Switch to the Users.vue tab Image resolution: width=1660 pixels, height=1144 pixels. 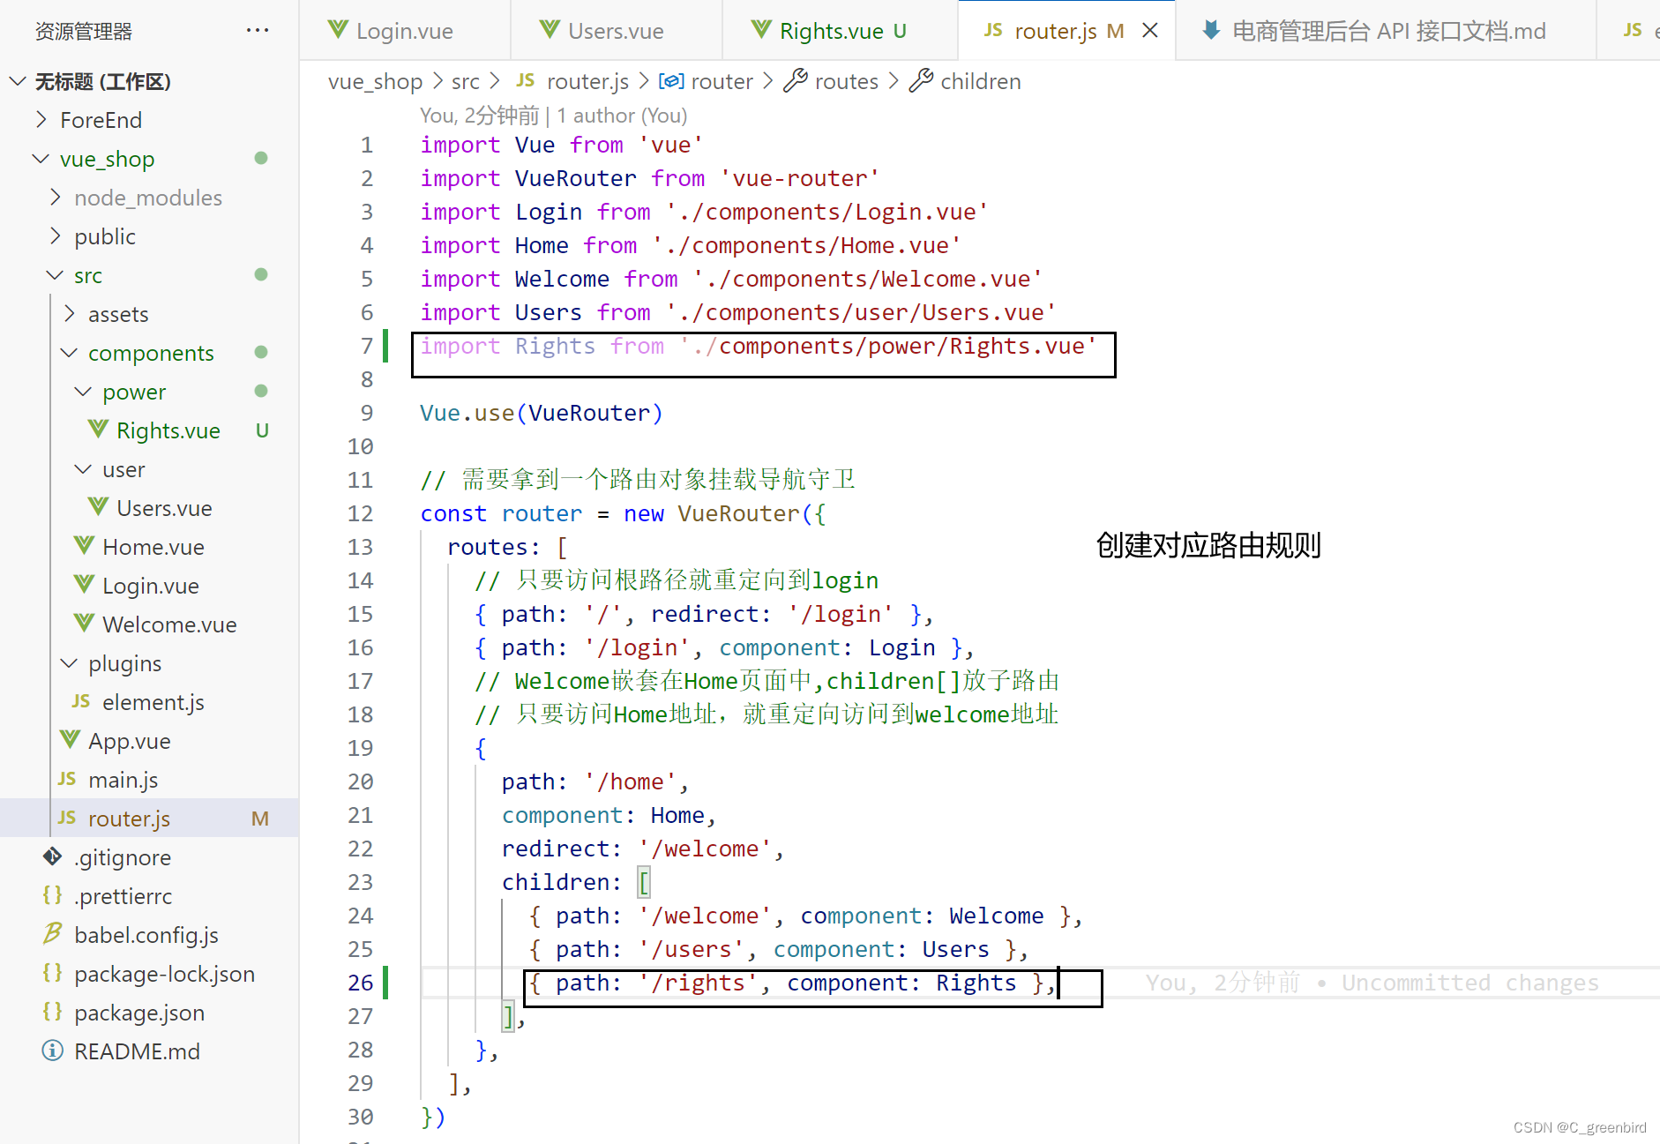point(616,31)
